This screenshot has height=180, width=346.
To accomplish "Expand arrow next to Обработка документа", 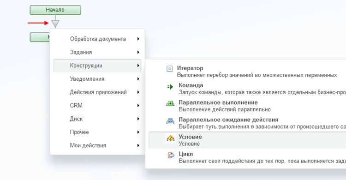I will [x=138, y=39].
